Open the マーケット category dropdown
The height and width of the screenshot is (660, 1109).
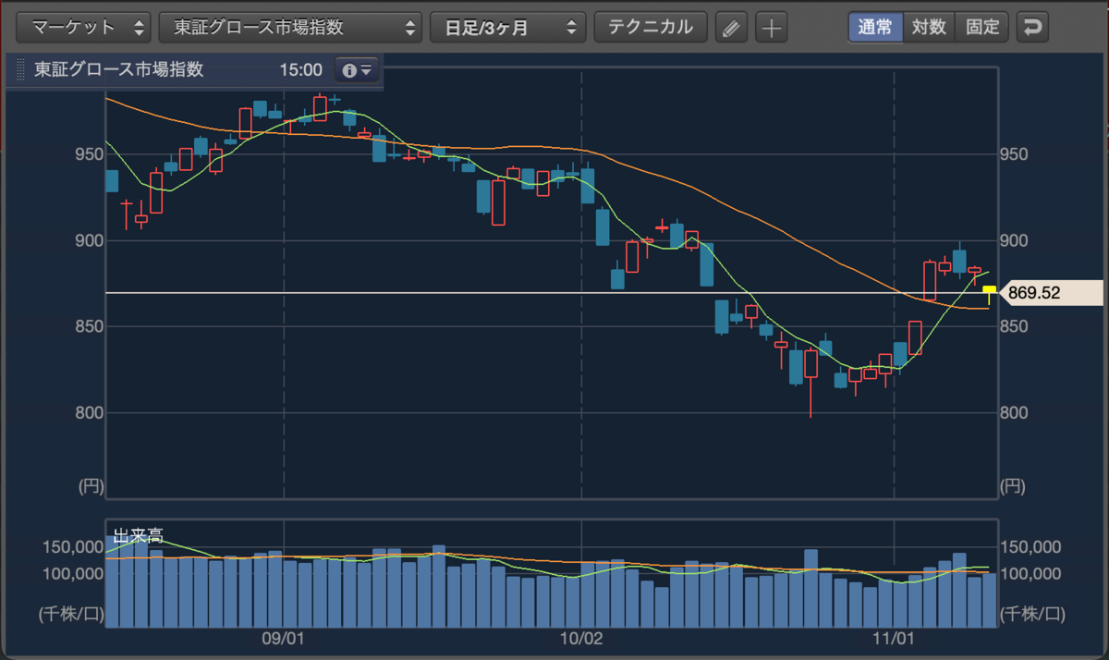83,27
